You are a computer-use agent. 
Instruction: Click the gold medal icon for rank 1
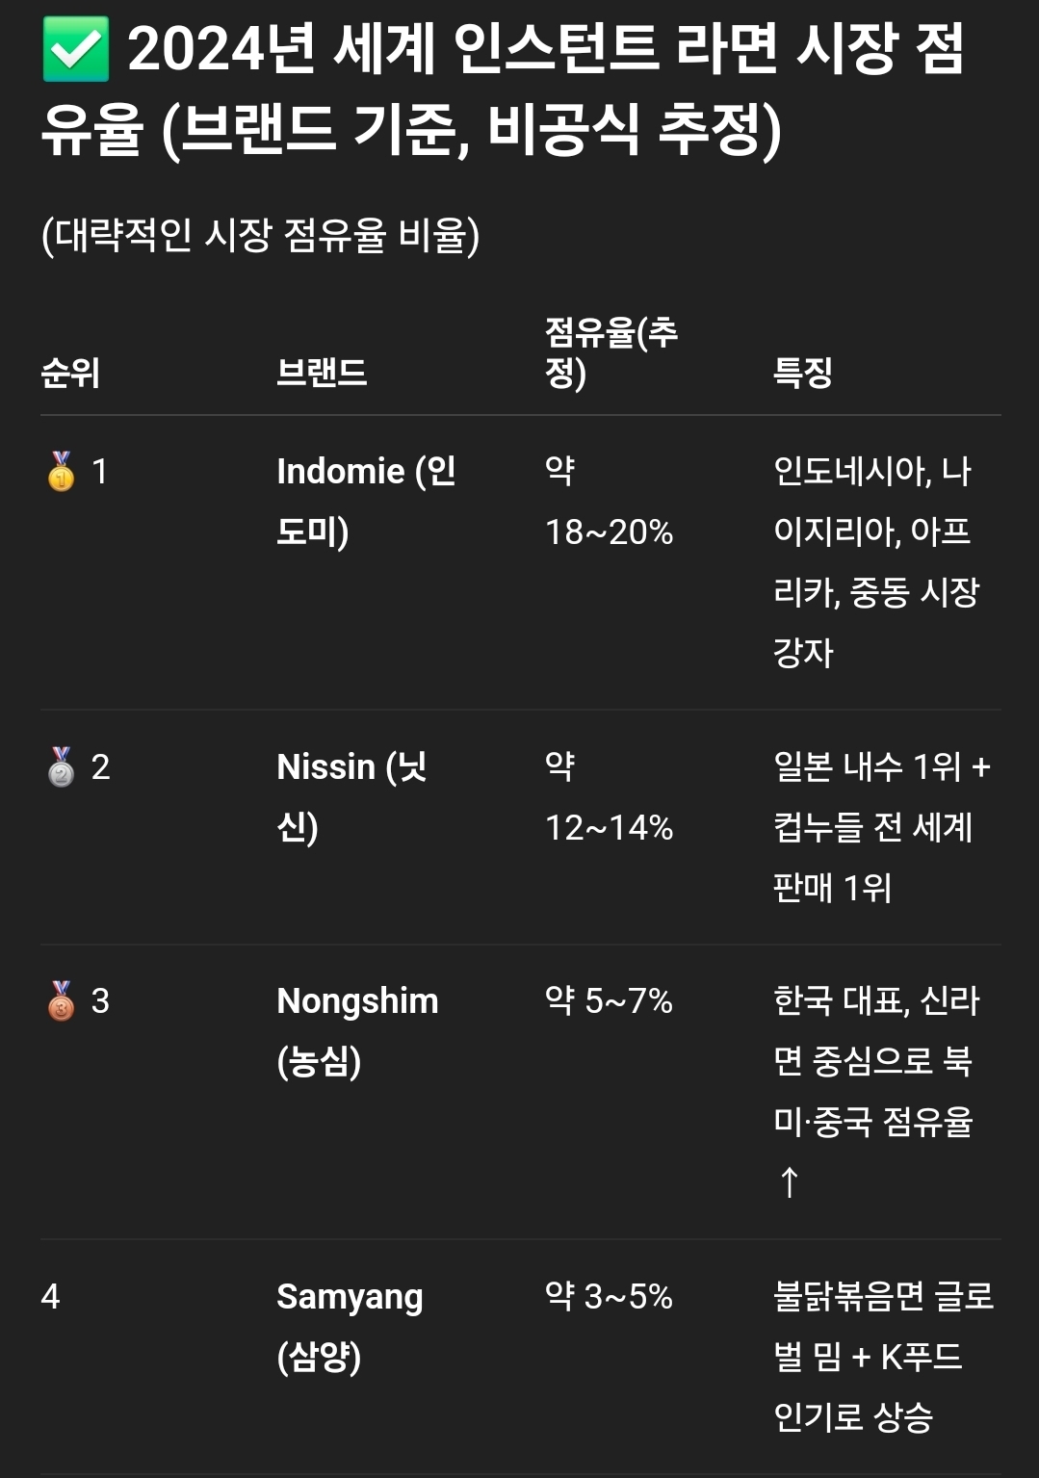tap(61, 472)
